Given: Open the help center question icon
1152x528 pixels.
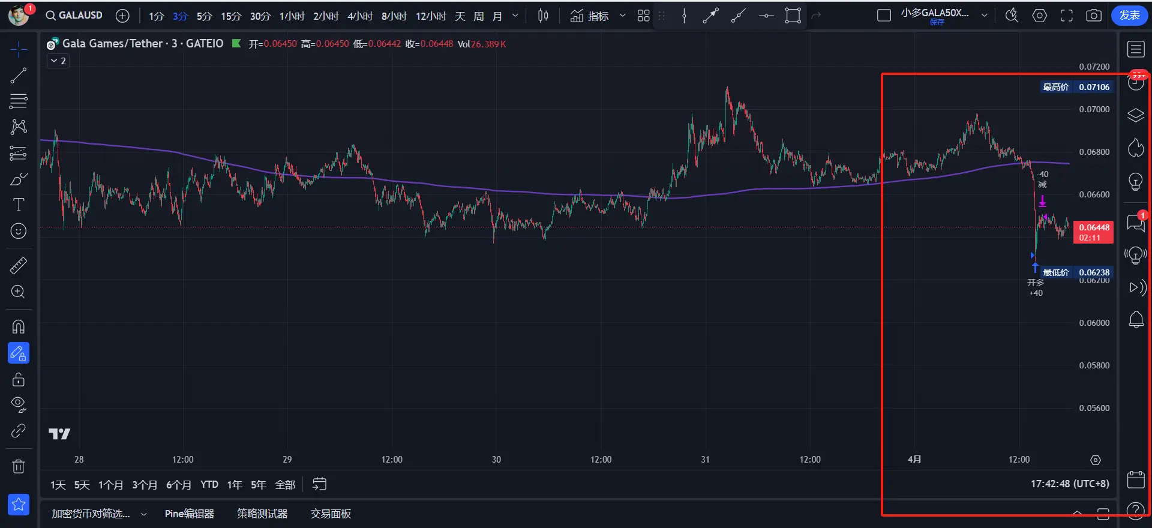Looking at the screenshot, I should pos(1136,511).
